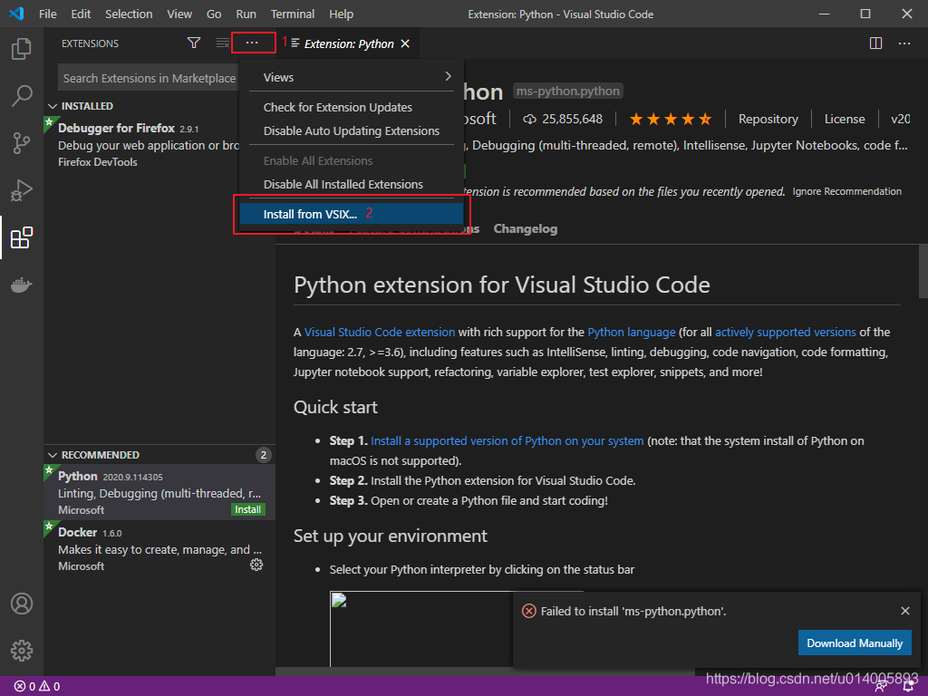Split the editor to the right
This screenshot has height=696, width=928.
(876, 43)
